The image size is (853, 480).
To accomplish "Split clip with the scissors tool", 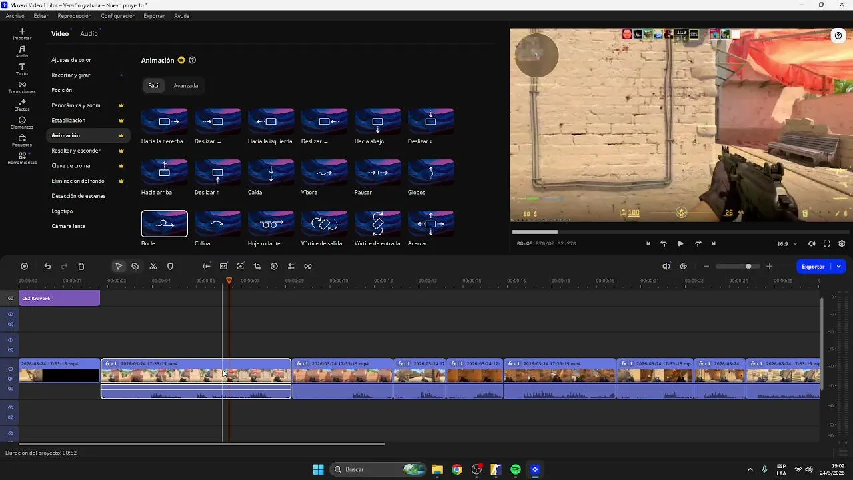I will (x=153, y=266).
